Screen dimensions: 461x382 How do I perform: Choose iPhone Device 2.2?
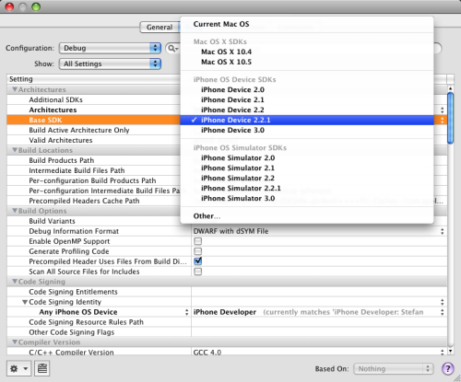coord(307,110)
